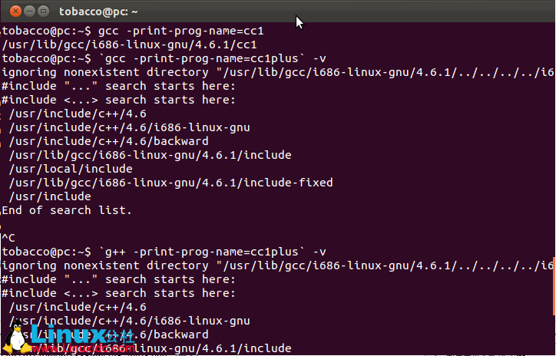Close the terminal window
This screenshot has width=556, height=356.
pos(15,12)
